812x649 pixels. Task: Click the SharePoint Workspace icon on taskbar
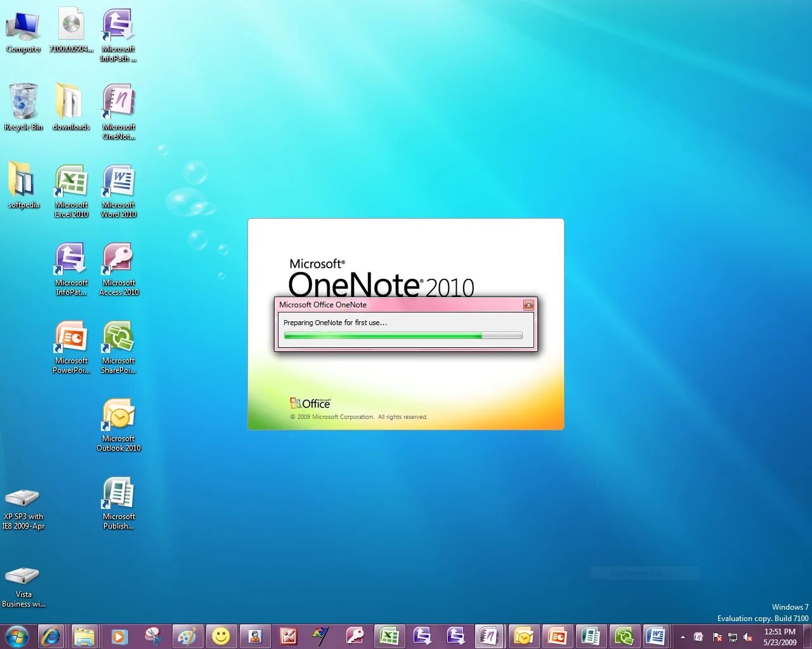pyautogui.click(x=624, y=636)
